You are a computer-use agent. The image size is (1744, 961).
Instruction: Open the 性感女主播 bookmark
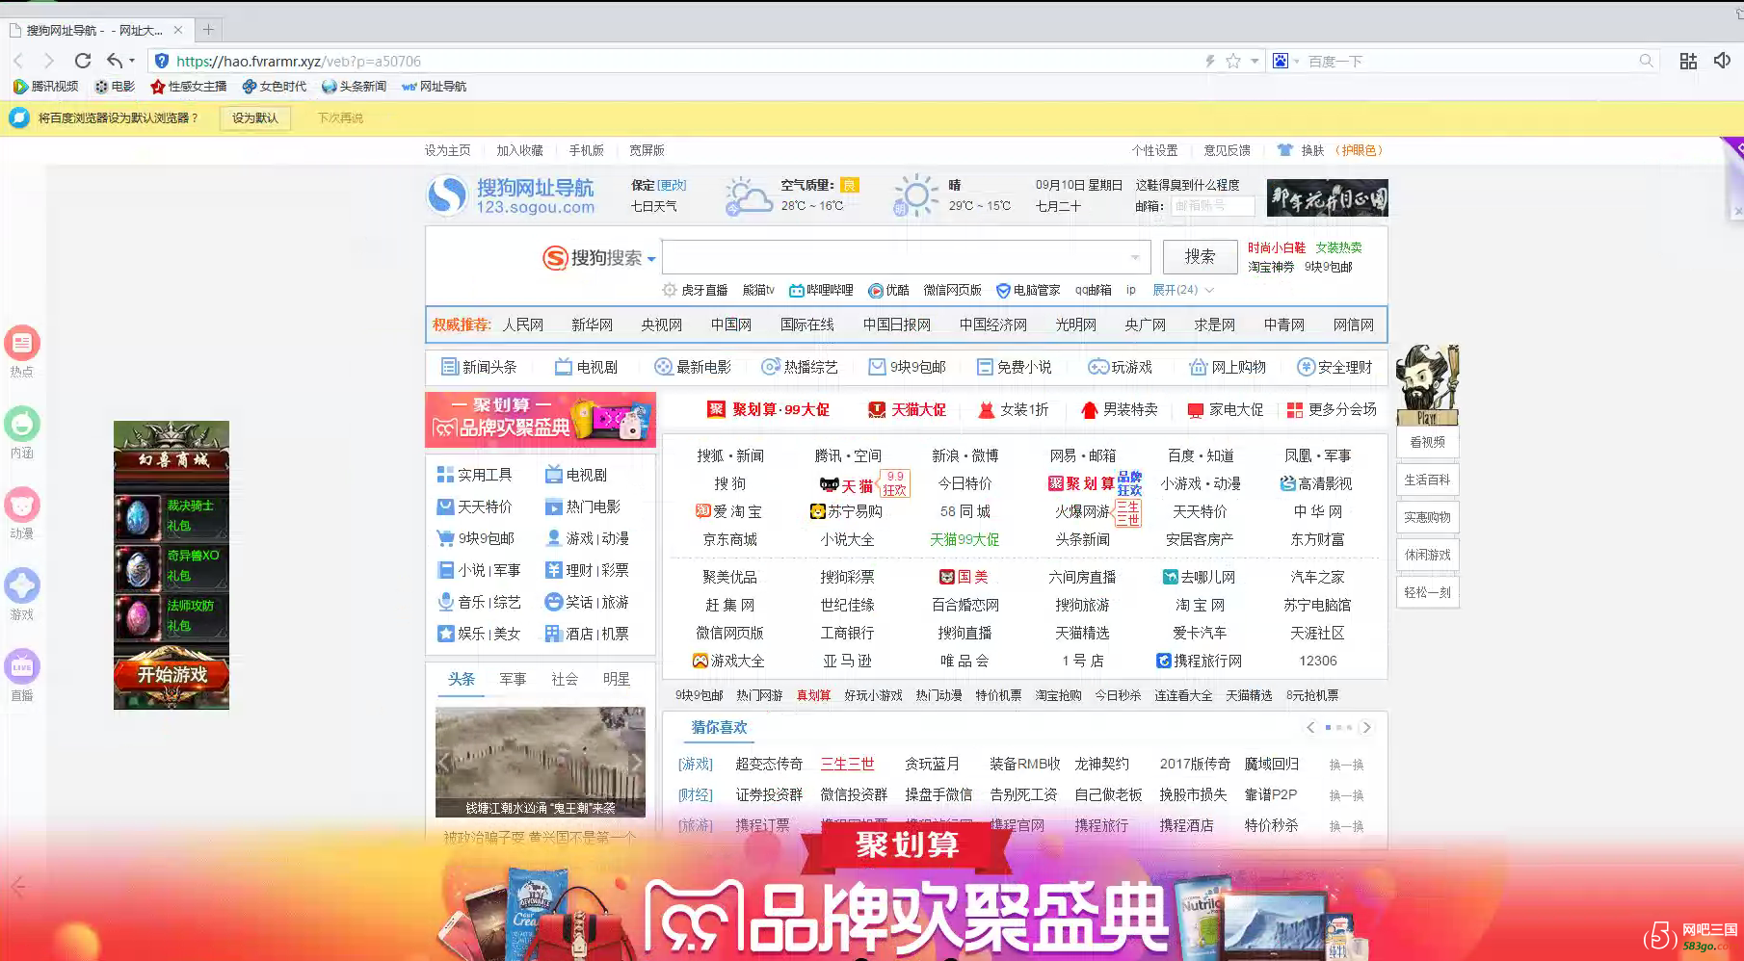pyautogui.click(x=189, y=86)
